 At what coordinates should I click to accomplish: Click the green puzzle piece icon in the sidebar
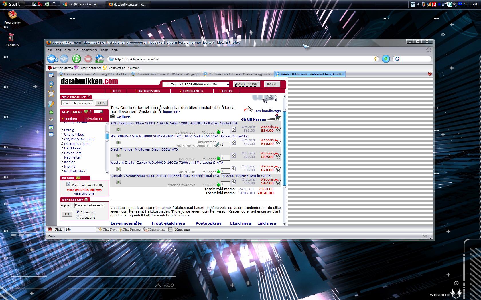click(51, 112)
